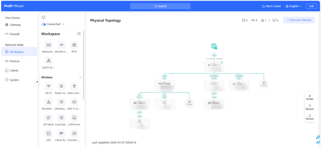
Task: Open the IPTV workspace icon
Action: point(74,45)
